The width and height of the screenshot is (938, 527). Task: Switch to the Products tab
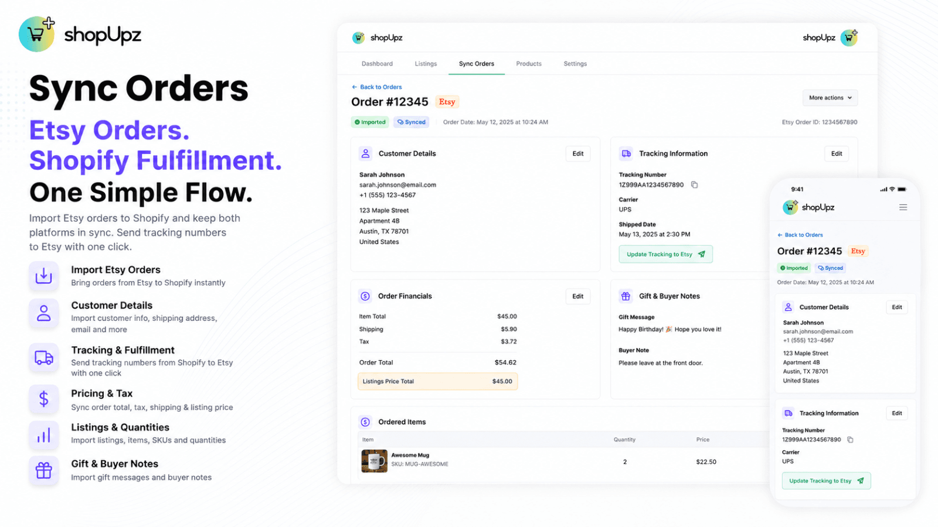point(529,64)
